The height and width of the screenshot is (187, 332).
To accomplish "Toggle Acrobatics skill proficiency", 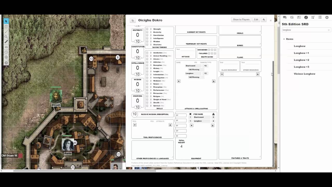I will (147, 53).
